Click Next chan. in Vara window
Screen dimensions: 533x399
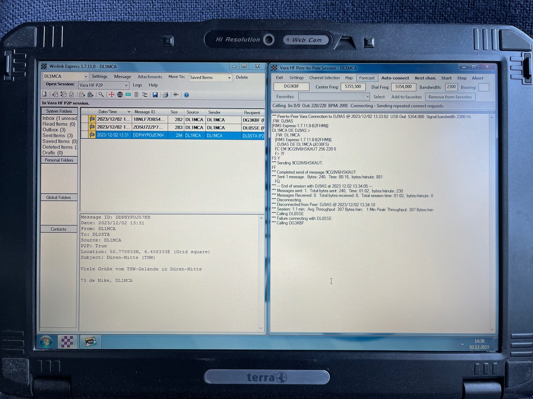pos(426,78)
